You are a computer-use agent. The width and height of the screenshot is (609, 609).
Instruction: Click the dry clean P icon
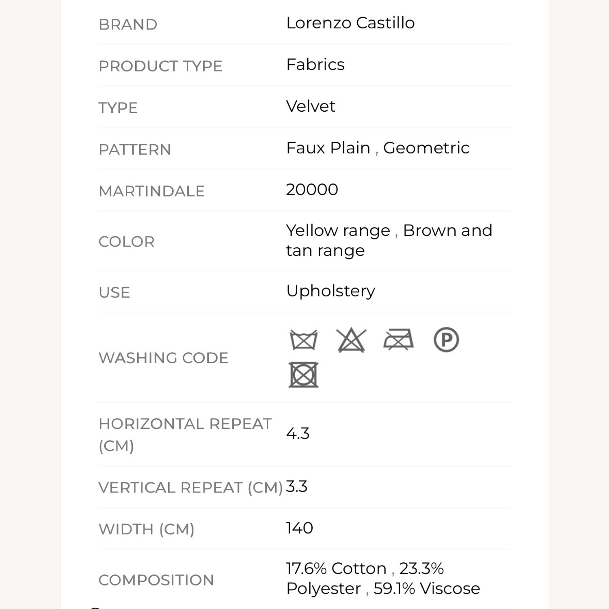click(446, 340)
